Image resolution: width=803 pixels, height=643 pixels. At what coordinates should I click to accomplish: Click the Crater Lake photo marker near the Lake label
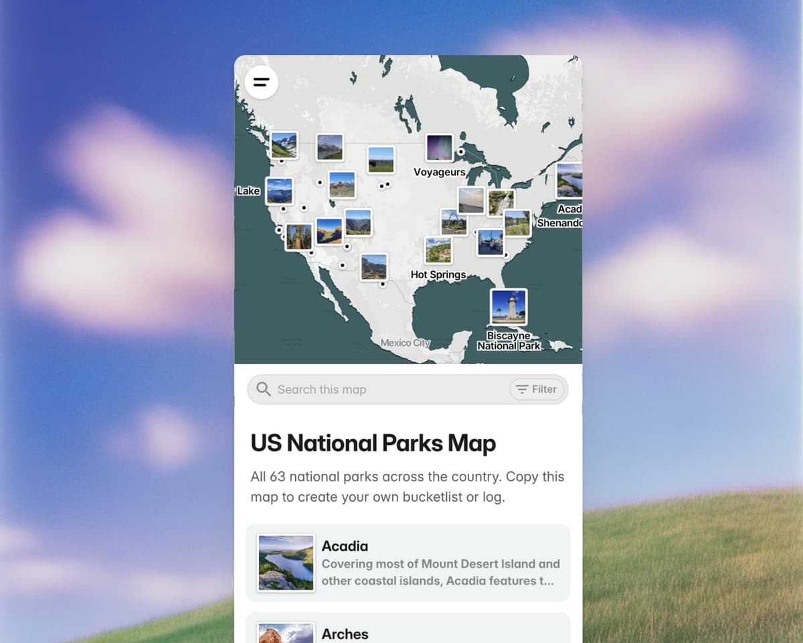280,190
